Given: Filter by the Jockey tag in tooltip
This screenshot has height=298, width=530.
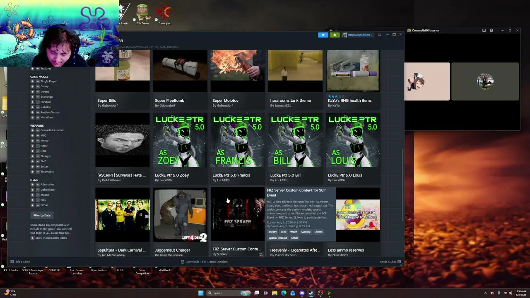Looking at the screenshot, I should [x=273, y=232].
